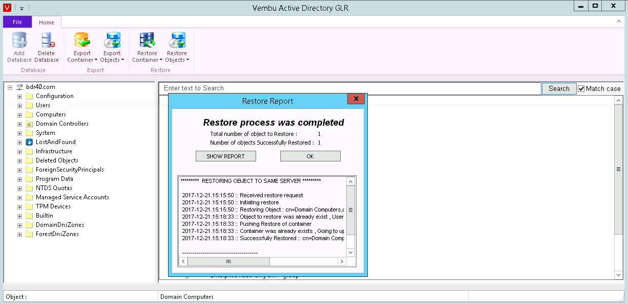Expand the Domain Controllers tree node
The width and height of the screenshot is (628, 304).
[x=20, y=124]
